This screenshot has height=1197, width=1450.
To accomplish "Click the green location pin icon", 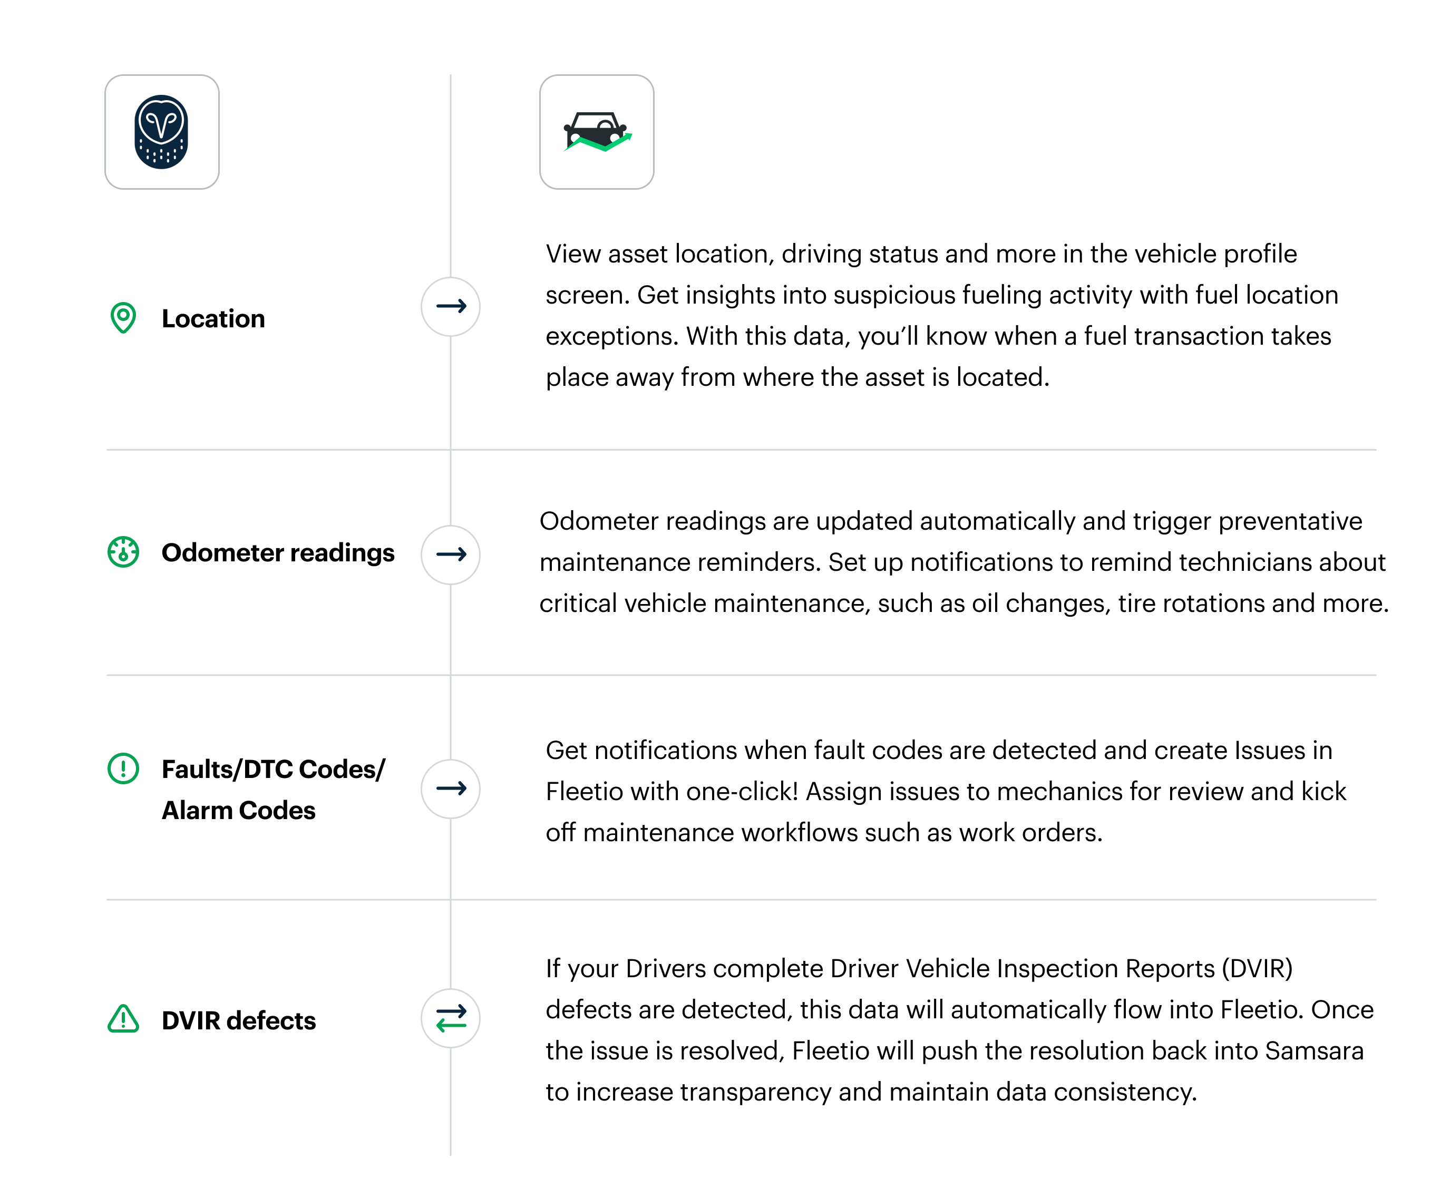I will pyautogui.click(x=123, y=318).
